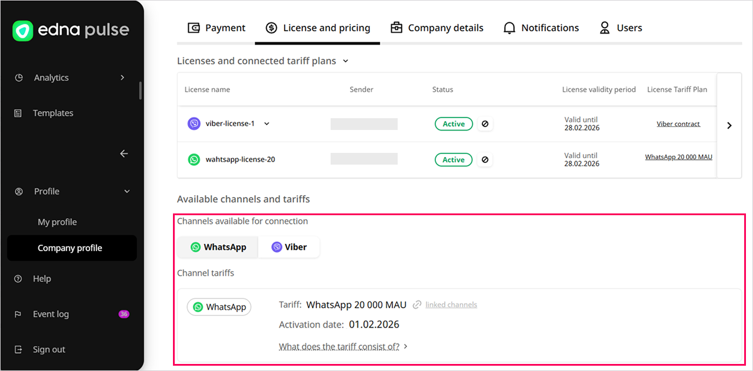Click the chain link icon near linked channels
753x371 pixels.
pos(417,305)
